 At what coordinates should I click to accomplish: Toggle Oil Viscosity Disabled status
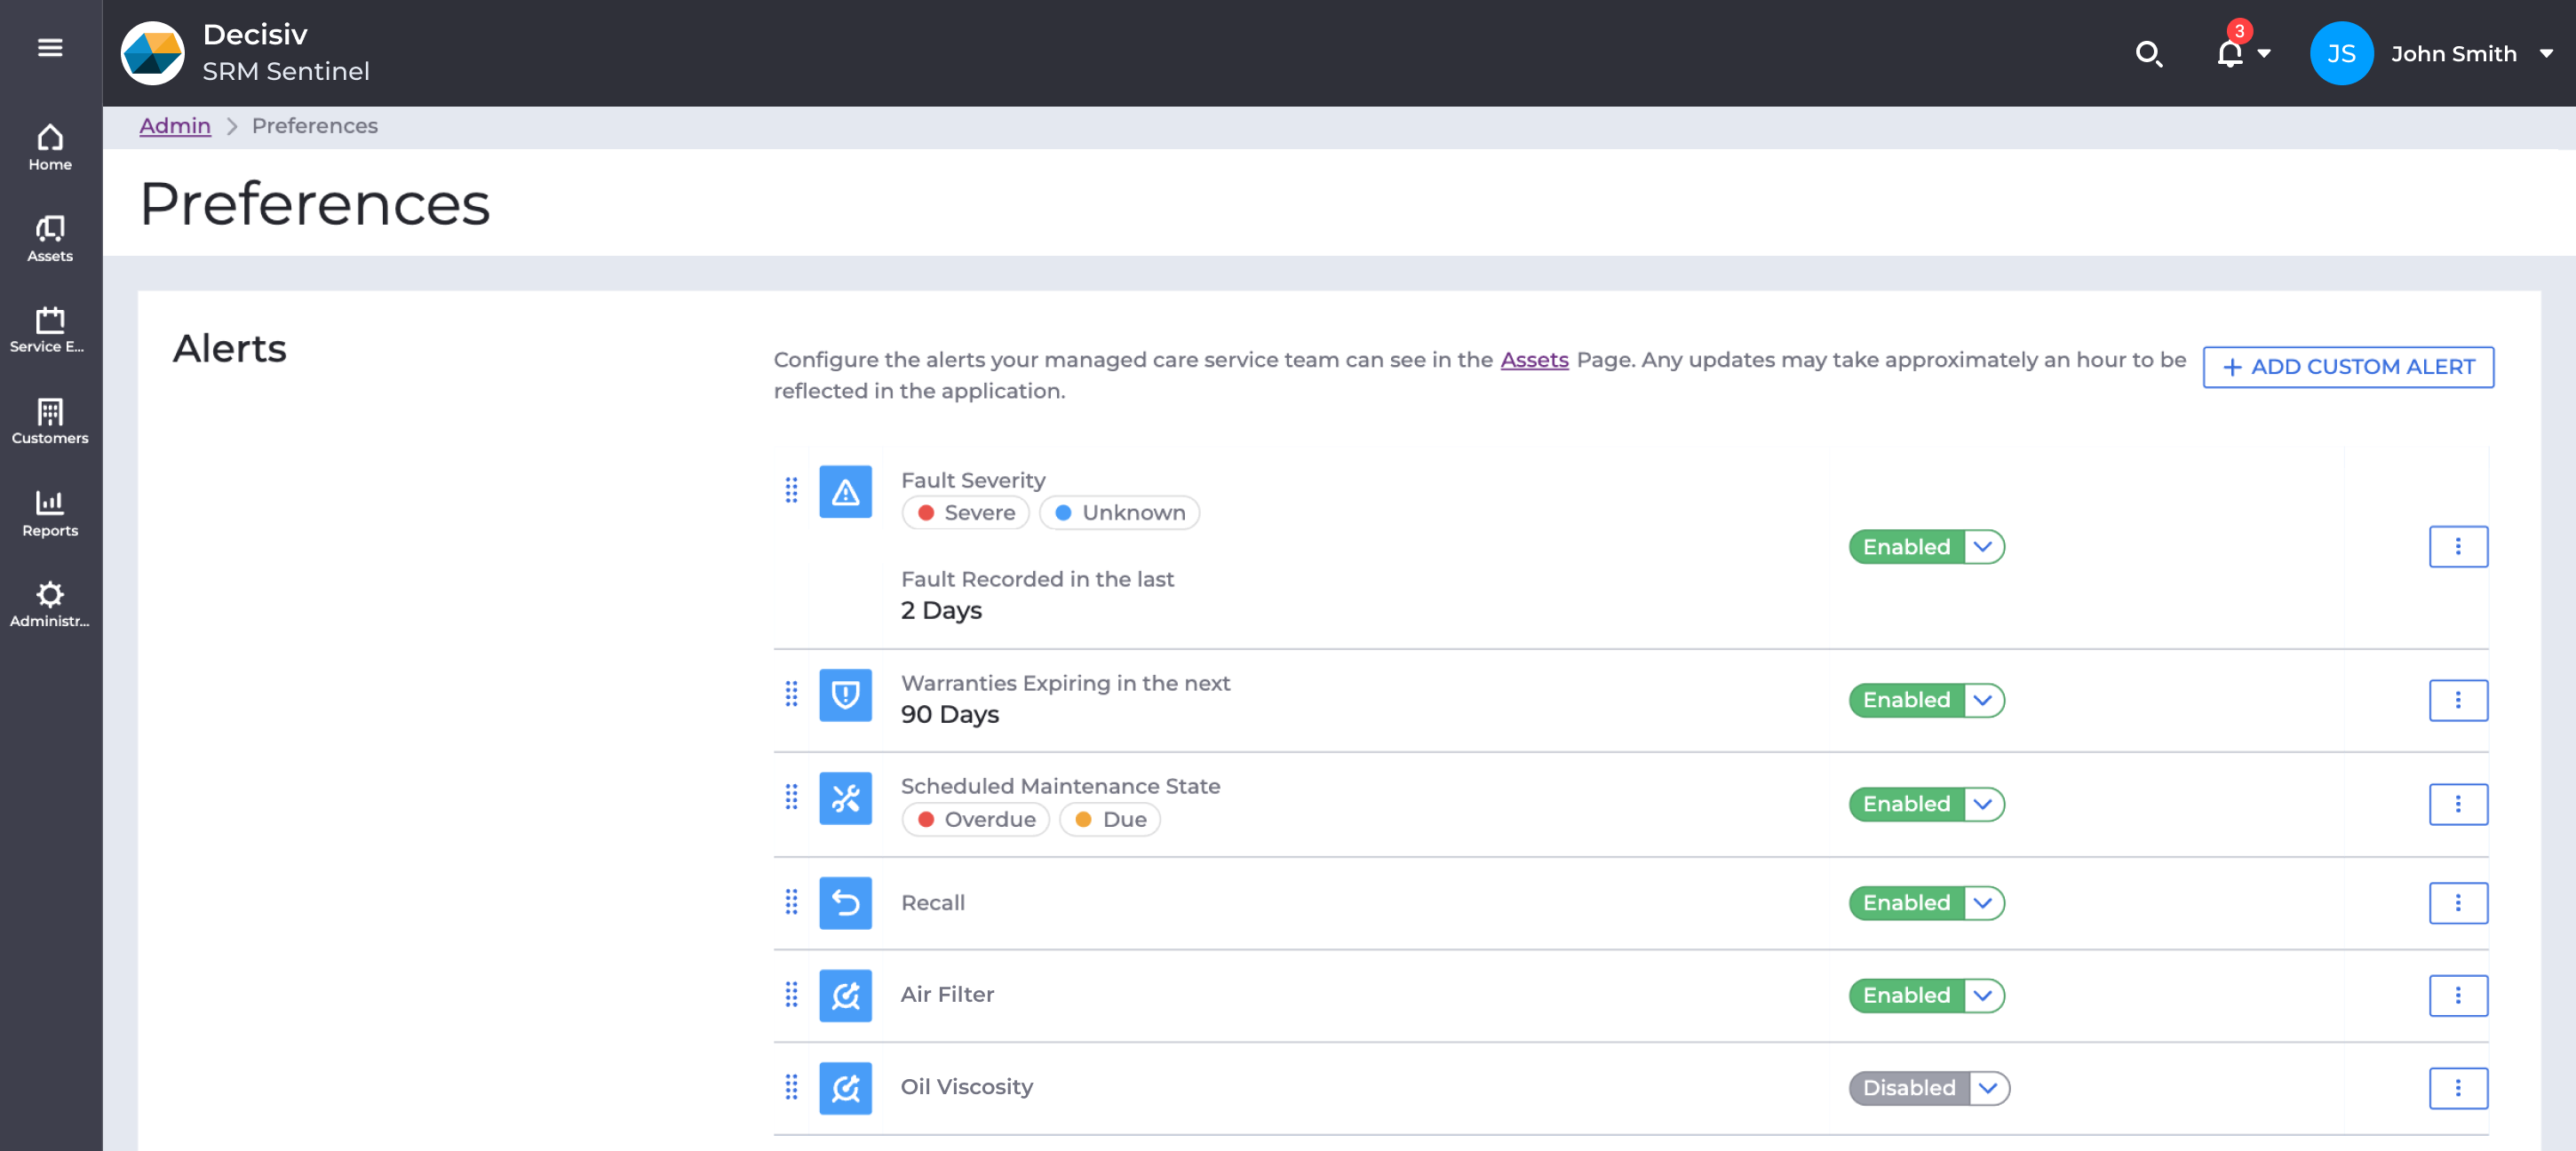[1908, 1088]
